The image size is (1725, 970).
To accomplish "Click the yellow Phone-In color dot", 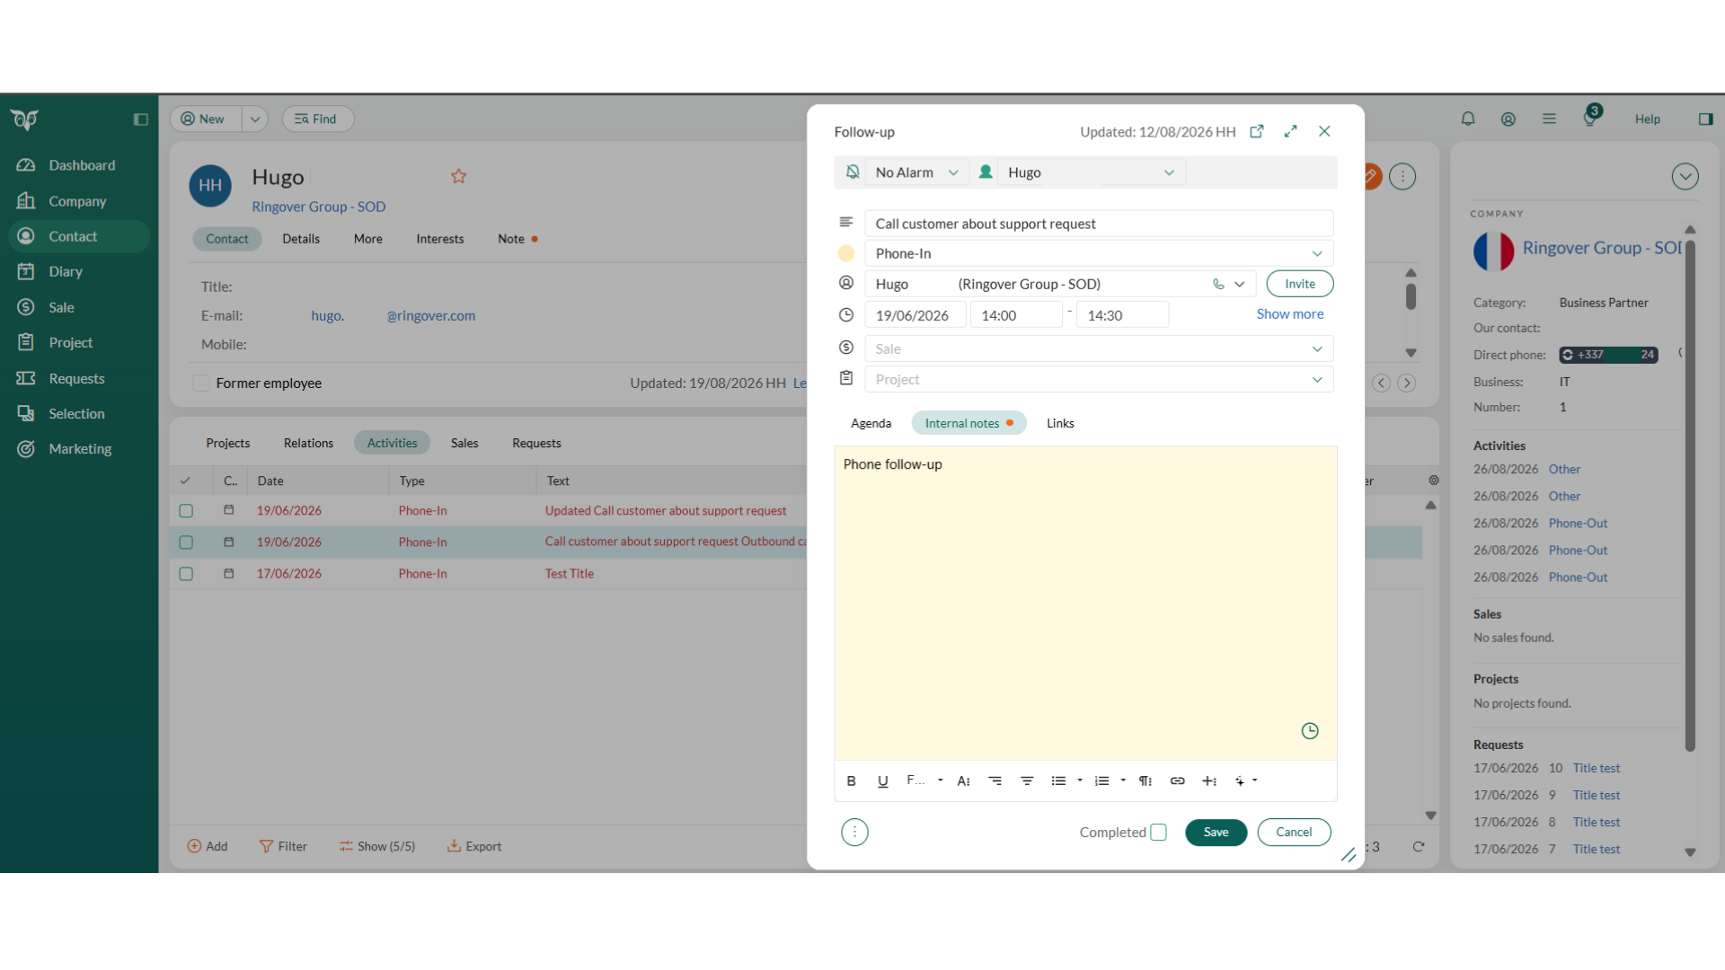I will point(845,253).
